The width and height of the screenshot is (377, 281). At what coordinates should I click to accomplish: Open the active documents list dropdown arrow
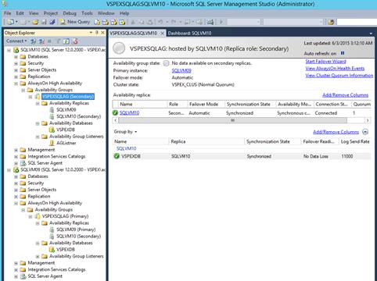pos(371,34)
